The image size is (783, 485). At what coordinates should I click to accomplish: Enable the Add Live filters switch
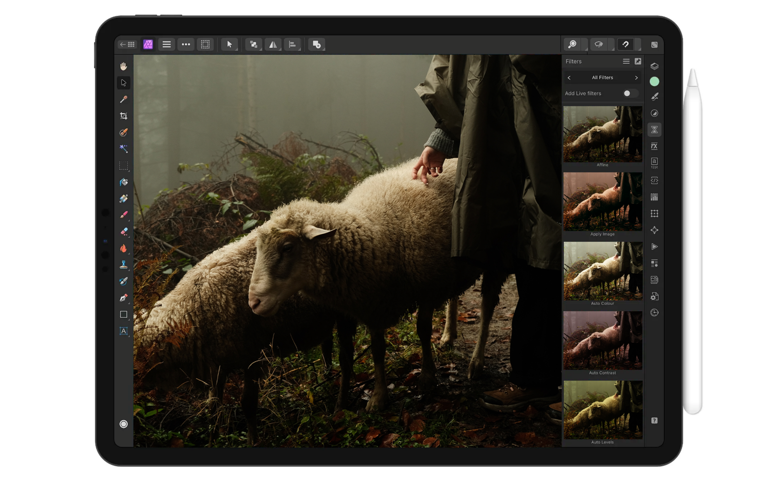[629, 94]
